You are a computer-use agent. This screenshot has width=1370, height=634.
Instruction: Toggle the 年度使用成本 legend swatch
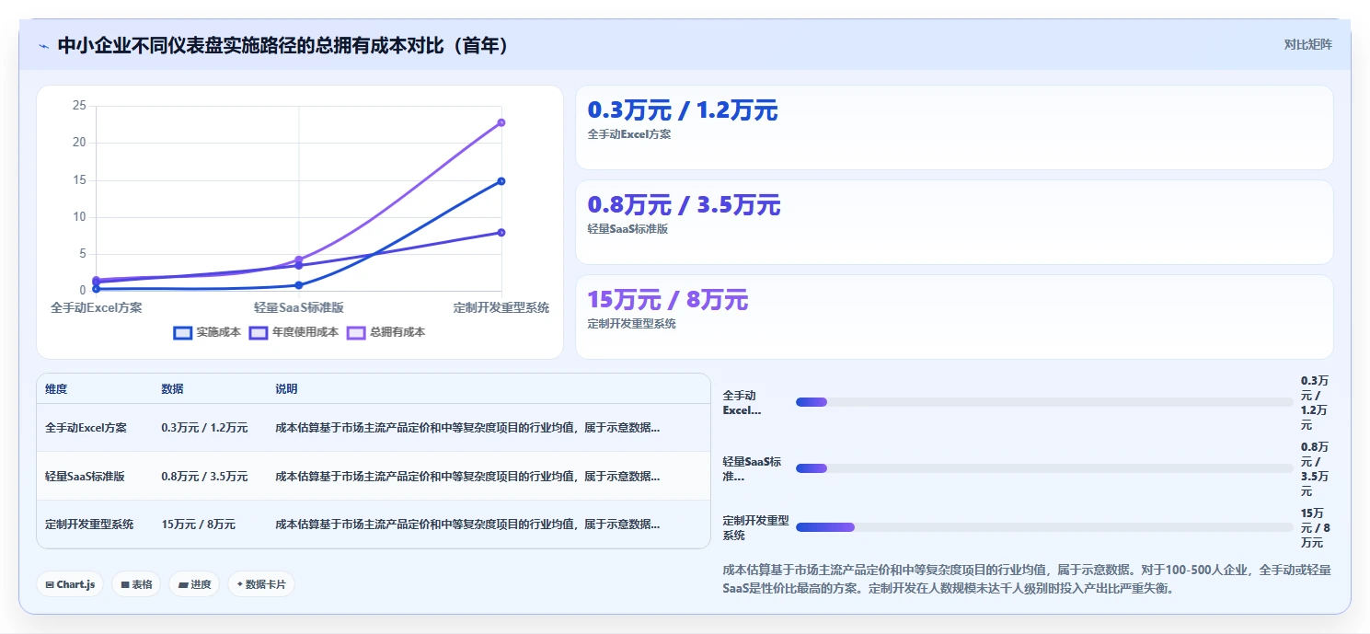(259, 332)
